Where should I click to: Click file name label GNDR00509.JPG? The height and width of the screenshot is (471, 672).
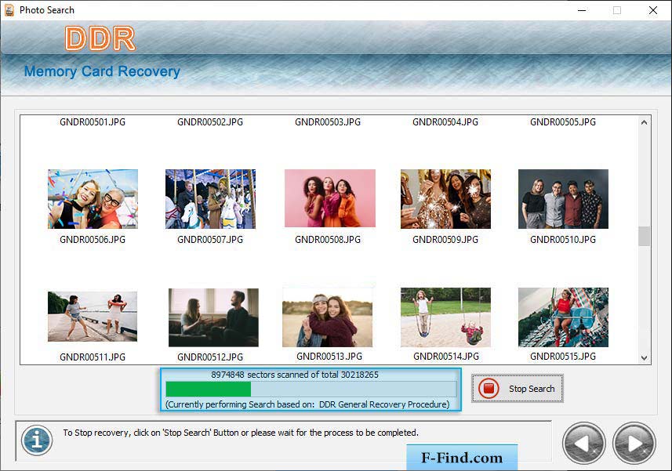(x=445, y=239)
